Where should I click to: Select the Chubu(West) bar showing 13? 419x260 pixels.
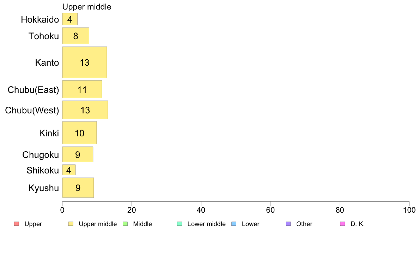(x=85, y=110)
